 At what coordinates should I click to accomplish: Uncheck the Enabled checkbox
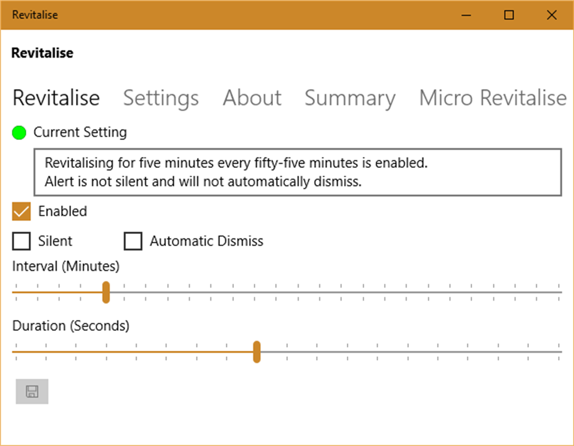pyautogui.click(x=21, y=211)
